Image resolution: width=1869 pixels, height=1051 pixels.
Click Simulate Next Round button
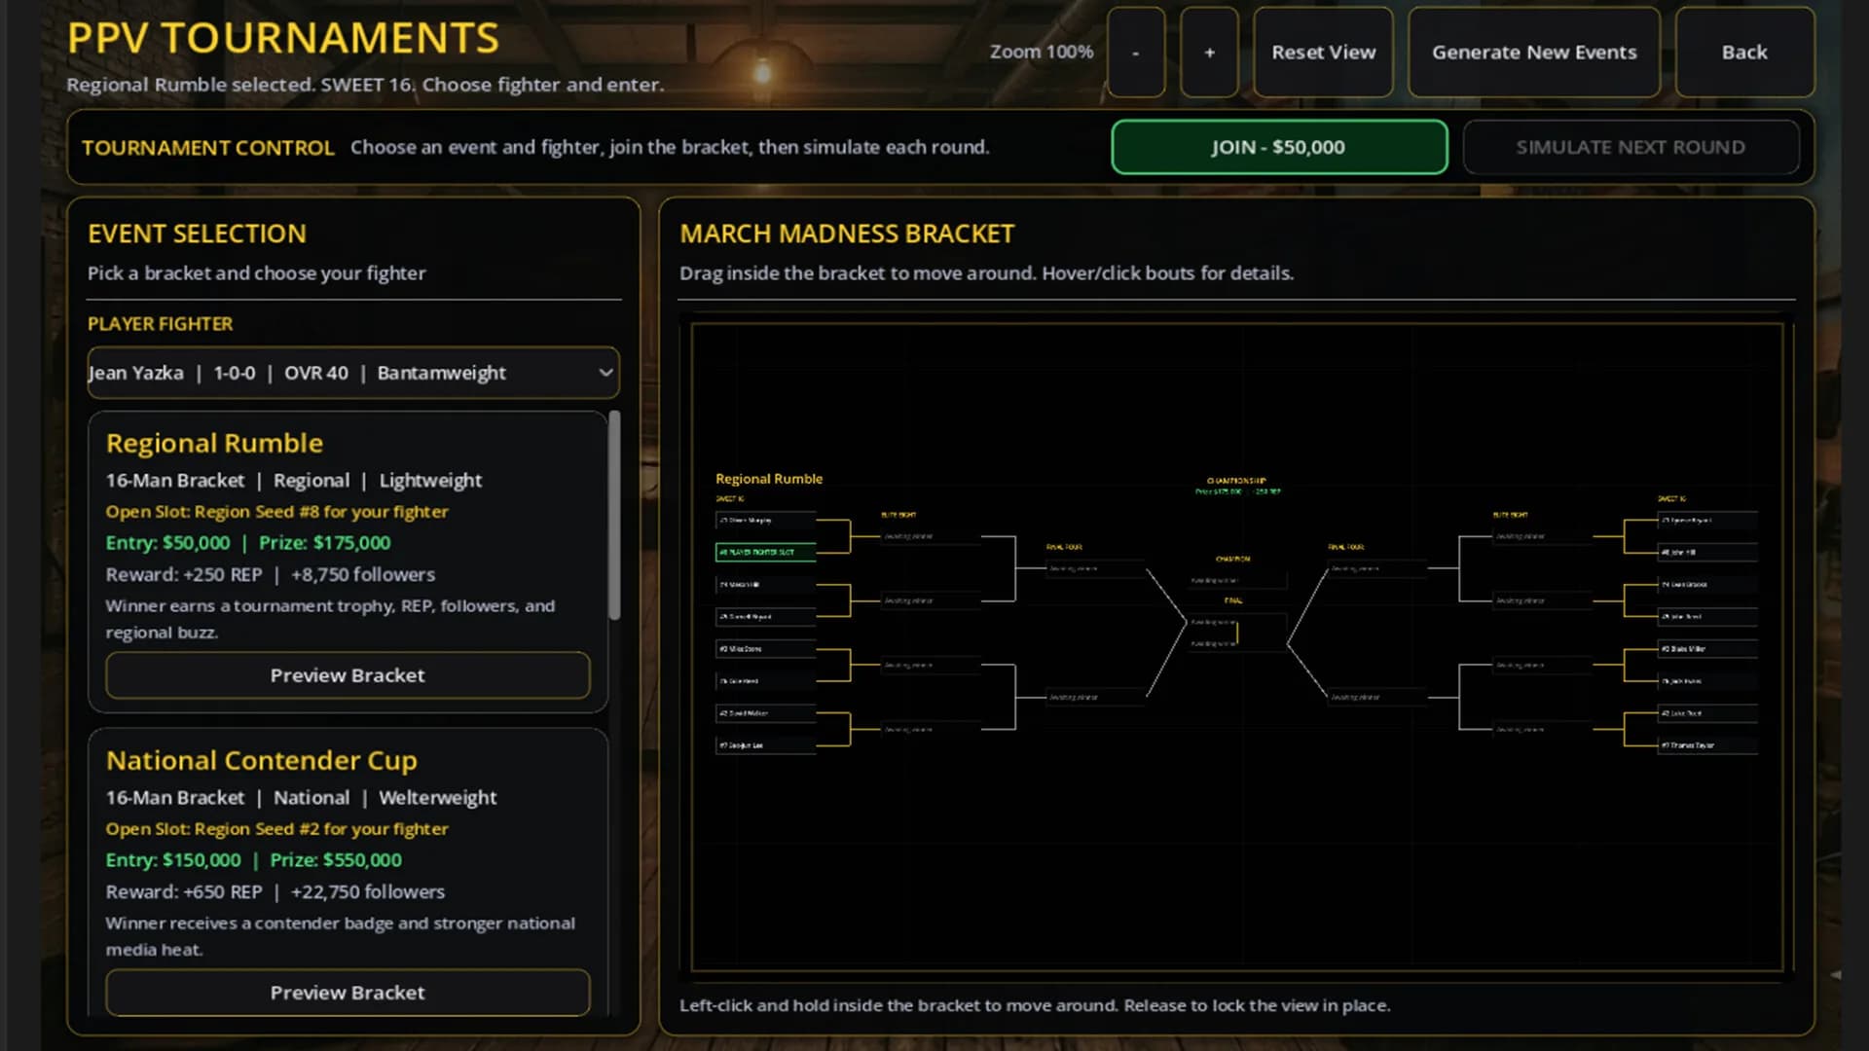coord(1631,147)
